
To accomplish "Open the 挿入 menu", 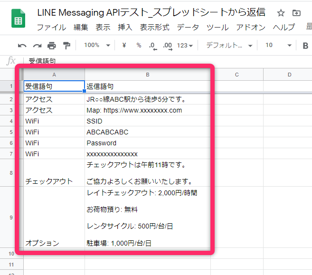I will coord(125,27).
